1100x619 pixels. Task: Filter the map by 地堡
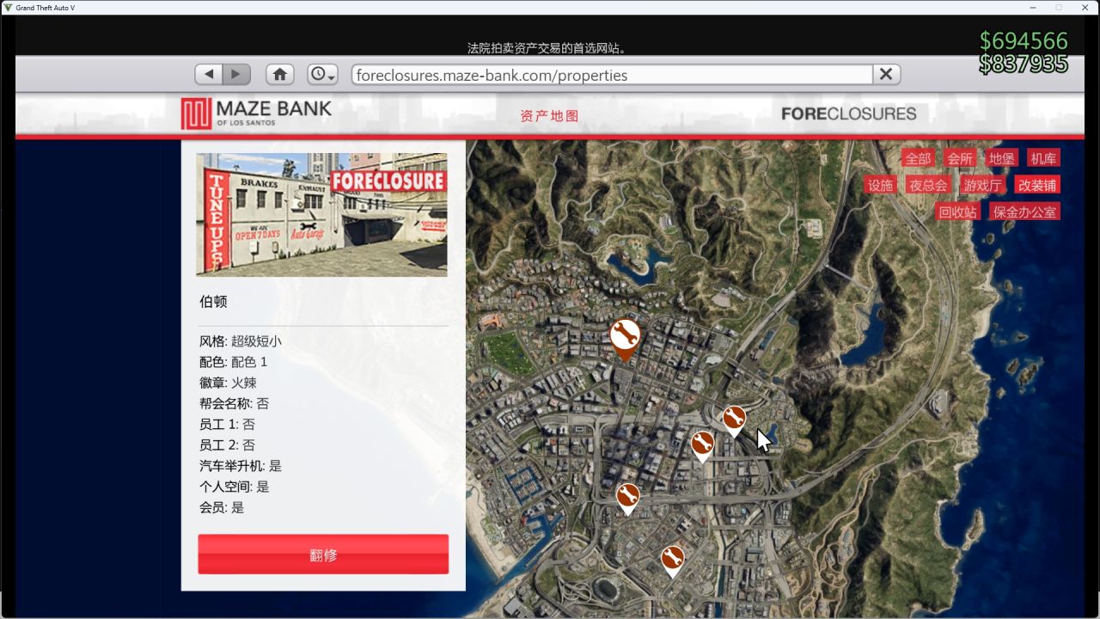[x=1002, y=158]
